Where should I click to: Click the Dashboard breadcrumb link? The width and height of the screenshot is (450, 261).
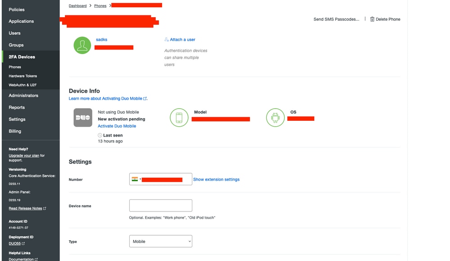(x=77, y=6)
